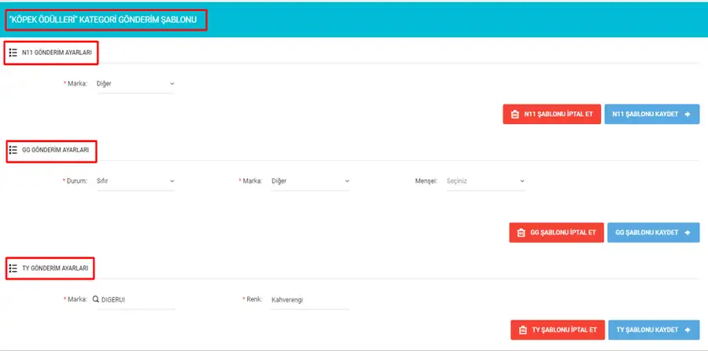The image size is (708, 351).
Task: Open the Menşei dropdown showing Seçiniz
Action: (x=485, y=181)
